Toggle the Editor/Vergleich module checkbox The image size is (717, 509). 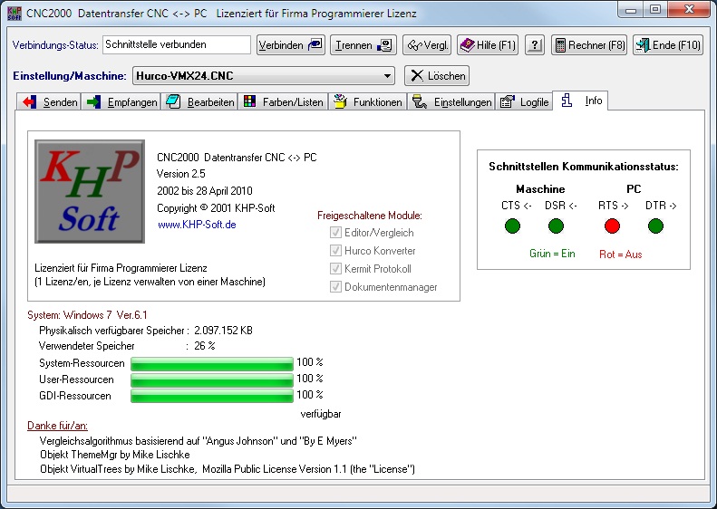(336, 233)
